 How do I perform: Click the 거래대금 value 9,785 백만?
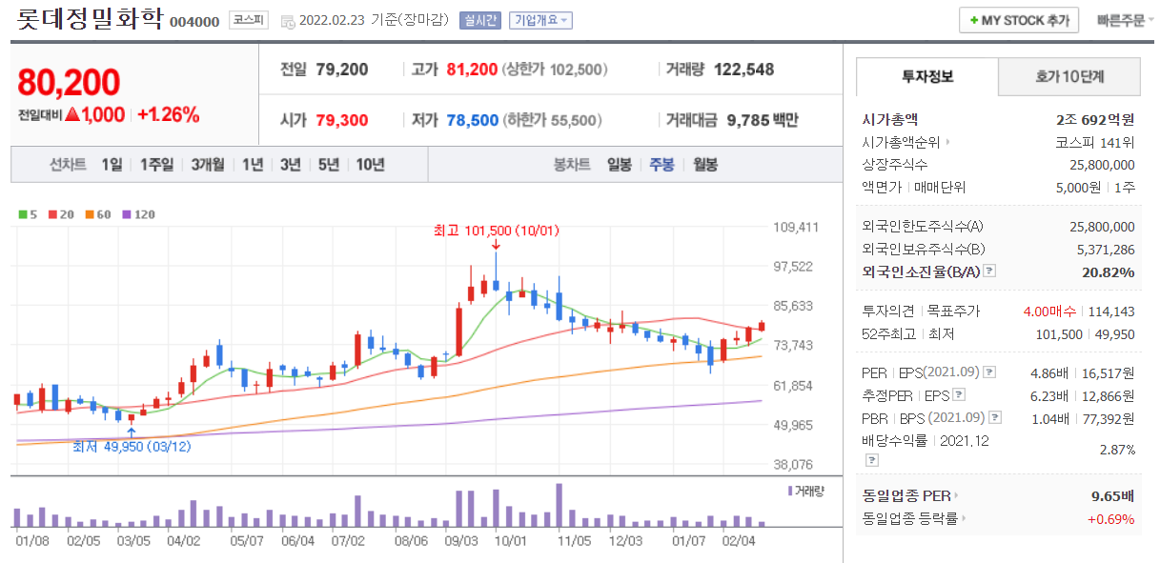pyautogui.click(x=763, y=121)
